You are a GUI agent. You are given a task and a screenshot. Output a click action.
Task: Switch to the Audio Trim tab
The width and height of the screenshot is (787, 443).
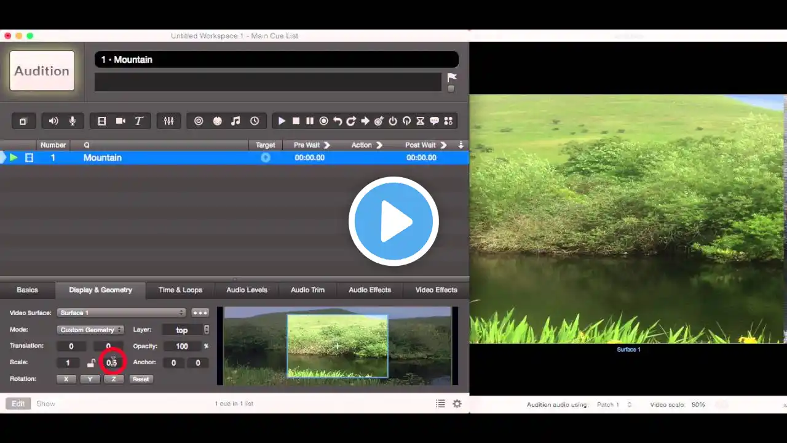click(307, 290)
